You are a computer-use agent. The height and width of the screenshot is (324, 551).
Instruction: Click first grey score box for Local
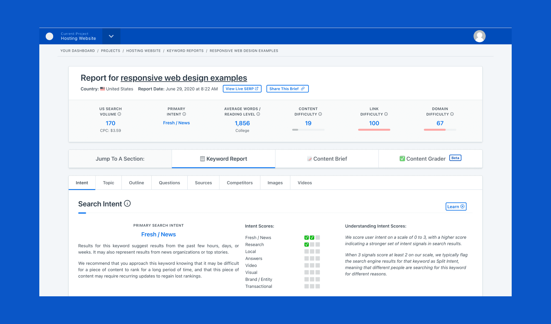[x=307, y=251]
